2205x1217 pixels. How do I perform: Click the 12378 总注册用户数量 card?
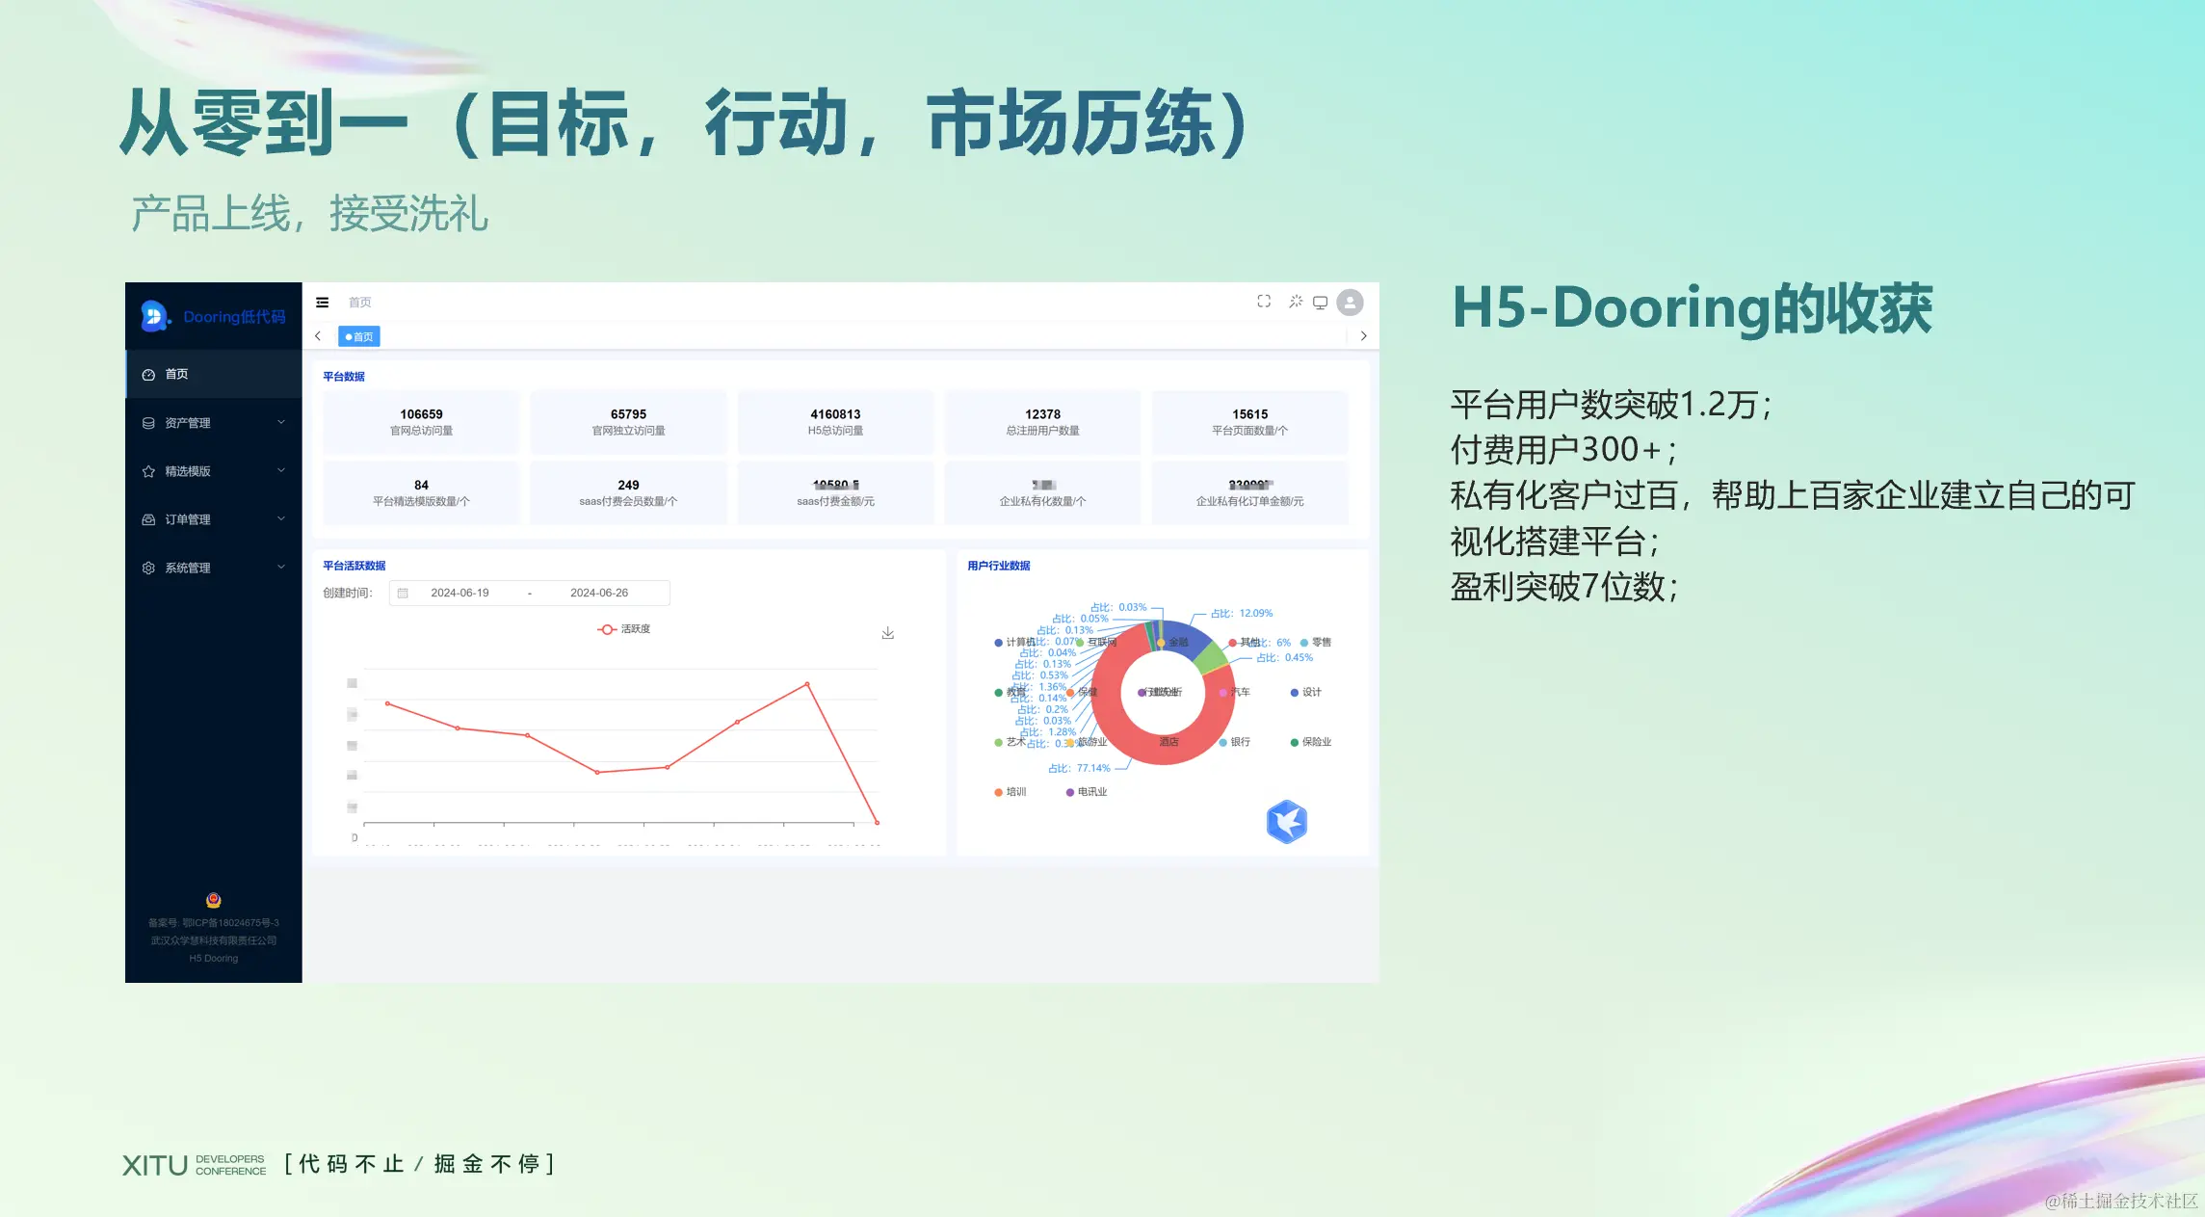pyautogui.click(x=1042, y=422)
